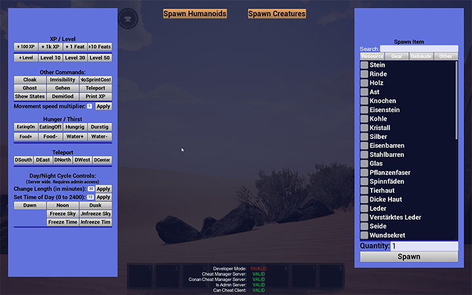
Task: Tick the Eisenbarren checkbox
Action: 364,146
